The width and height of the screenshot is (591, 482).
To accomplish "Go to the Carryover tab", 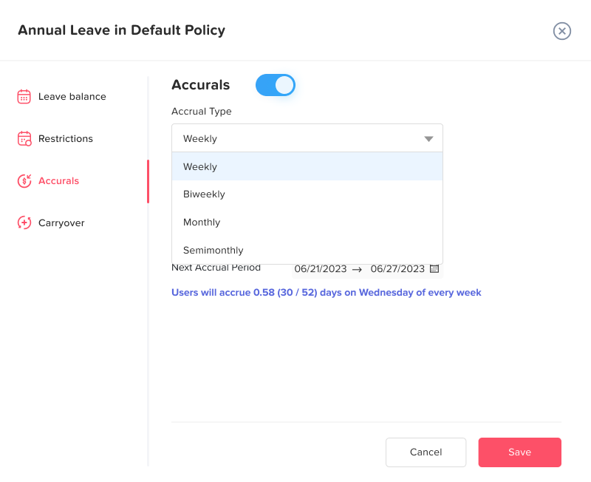I will [x=61, y=223].
